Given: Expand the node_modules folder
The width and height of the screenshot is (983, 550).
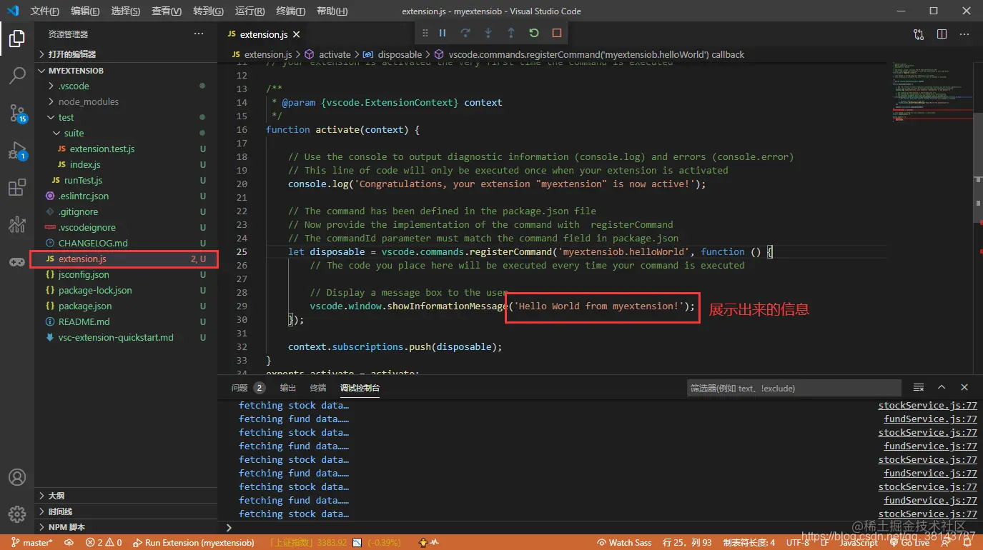Looking at the screenshot, I should [88, 101].
